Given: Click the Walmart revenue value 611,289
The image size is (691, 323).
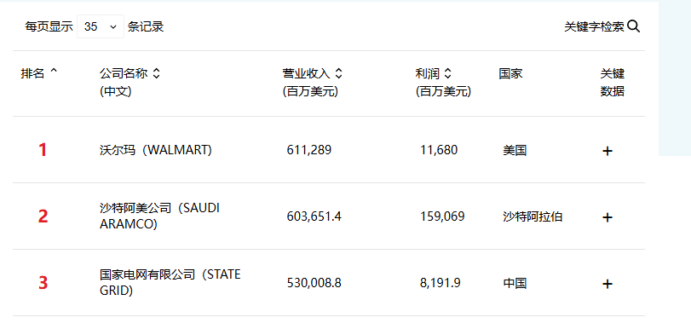Looking at the screenshot, I should pos(309,150).
